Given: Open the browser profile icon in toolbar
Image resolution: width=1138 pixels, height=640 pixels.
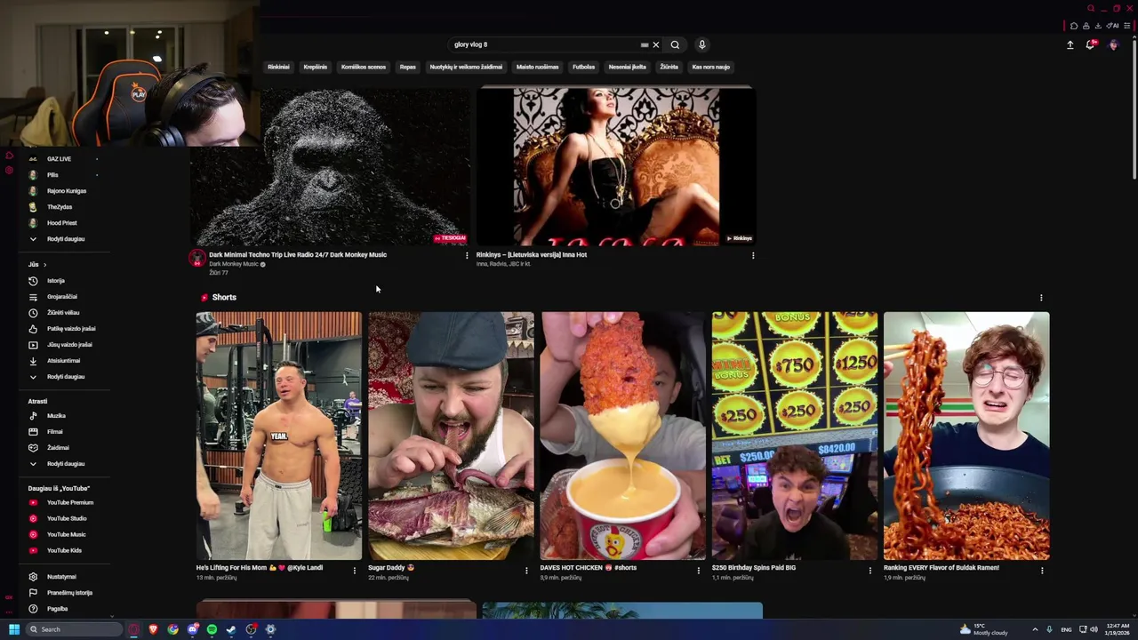Looking at the screenshot, I should pyautogui.click(x=1086, y=26).
